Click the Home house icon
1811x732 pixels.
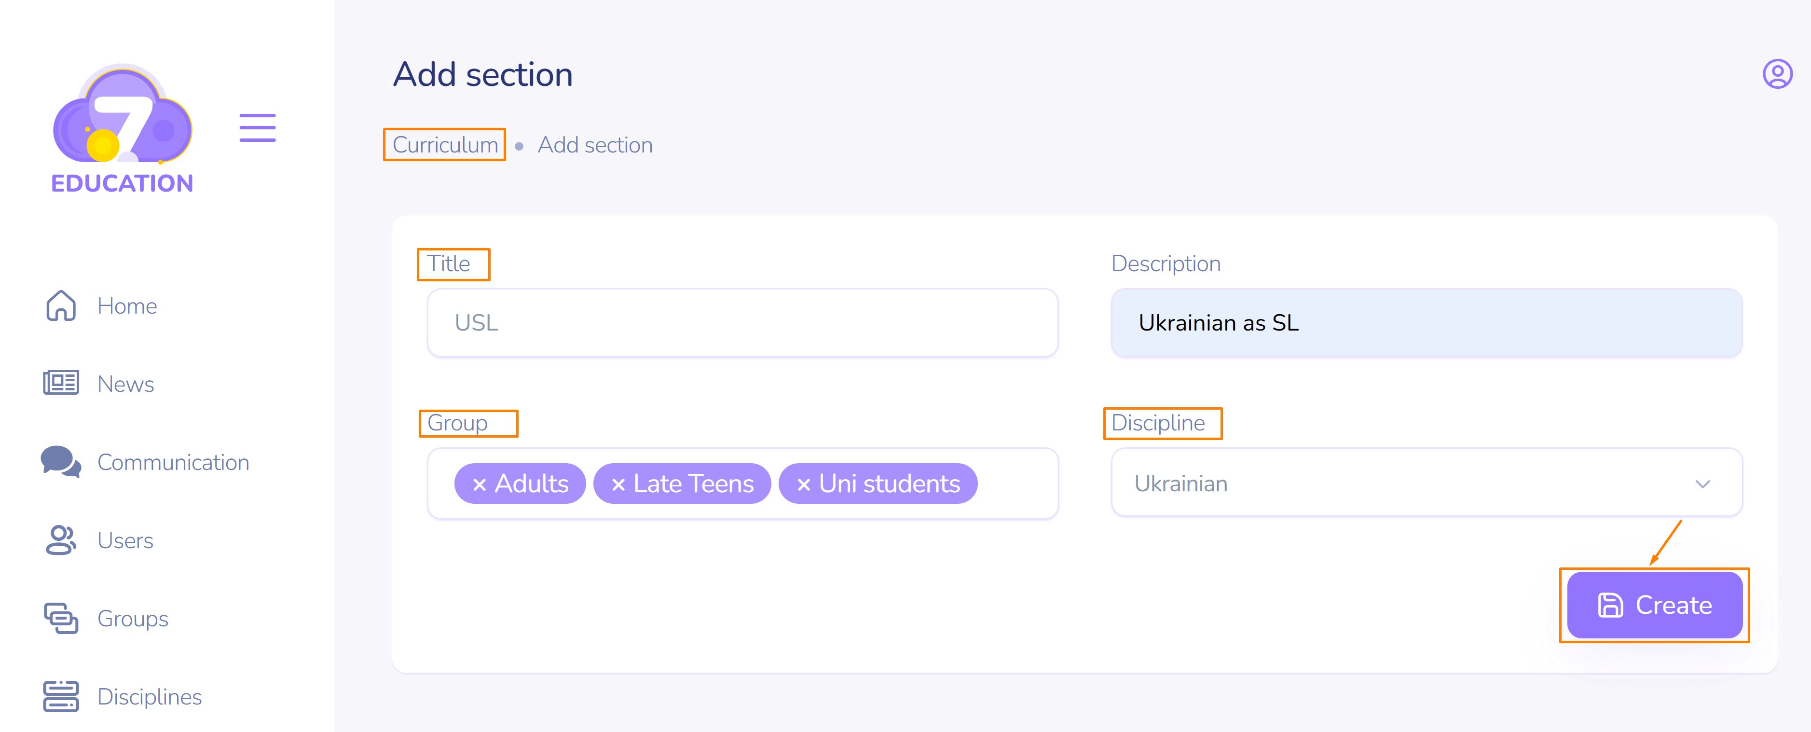pyautogui.click(x=61, y=306)
